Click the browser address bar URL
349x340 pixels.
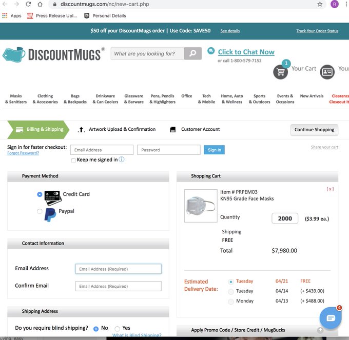[105, 4]
